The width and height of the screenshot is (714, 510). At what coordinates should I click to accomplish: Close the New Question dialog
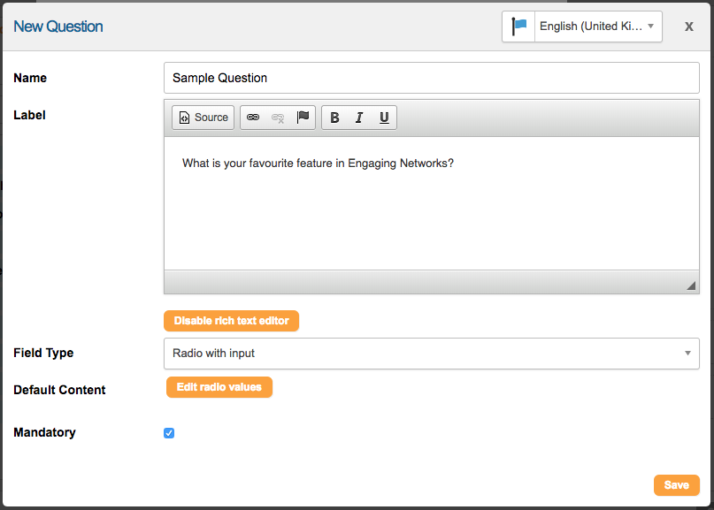point(689,27)
